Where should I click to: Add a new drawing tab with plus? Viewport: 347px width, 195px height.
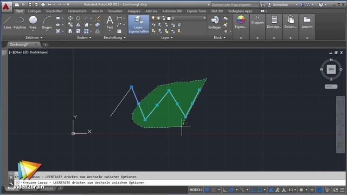(45, 45)
